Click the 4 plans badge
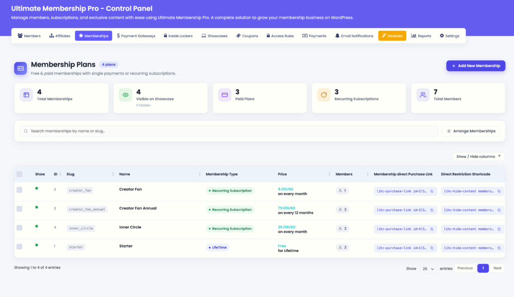The width and height of the screenshot is (514, 297). pos(108,65)
